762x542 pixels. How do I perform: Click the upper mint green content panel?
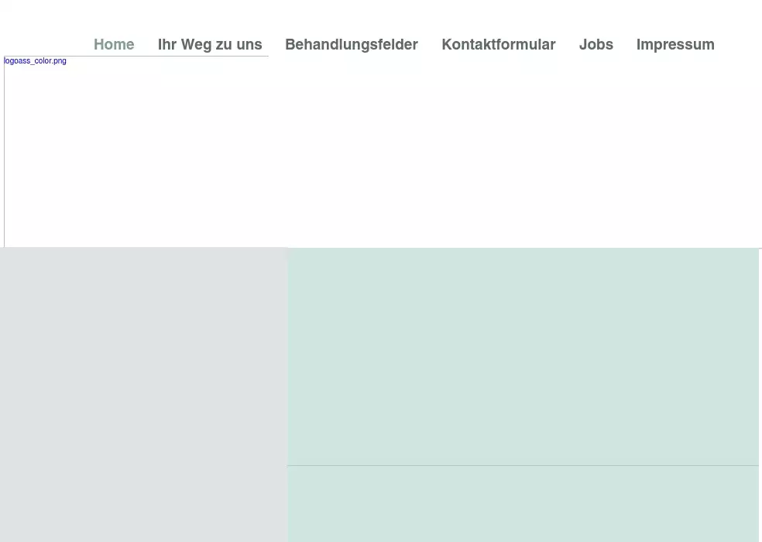523,356
